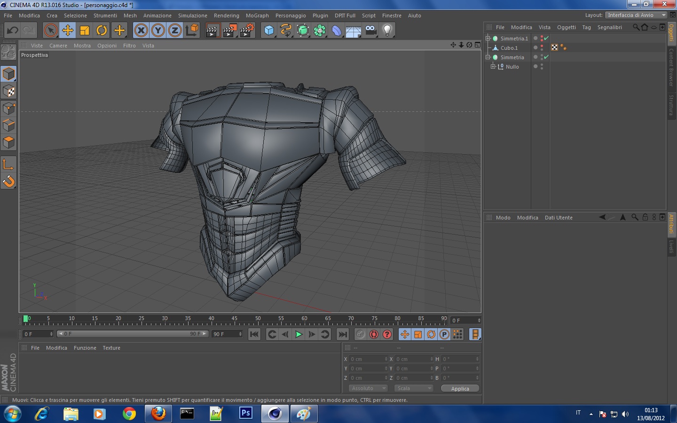Open the Render Settings icon
Image resolution: width=677 pixels, height=423 pixels.
(x=247, y=31)
